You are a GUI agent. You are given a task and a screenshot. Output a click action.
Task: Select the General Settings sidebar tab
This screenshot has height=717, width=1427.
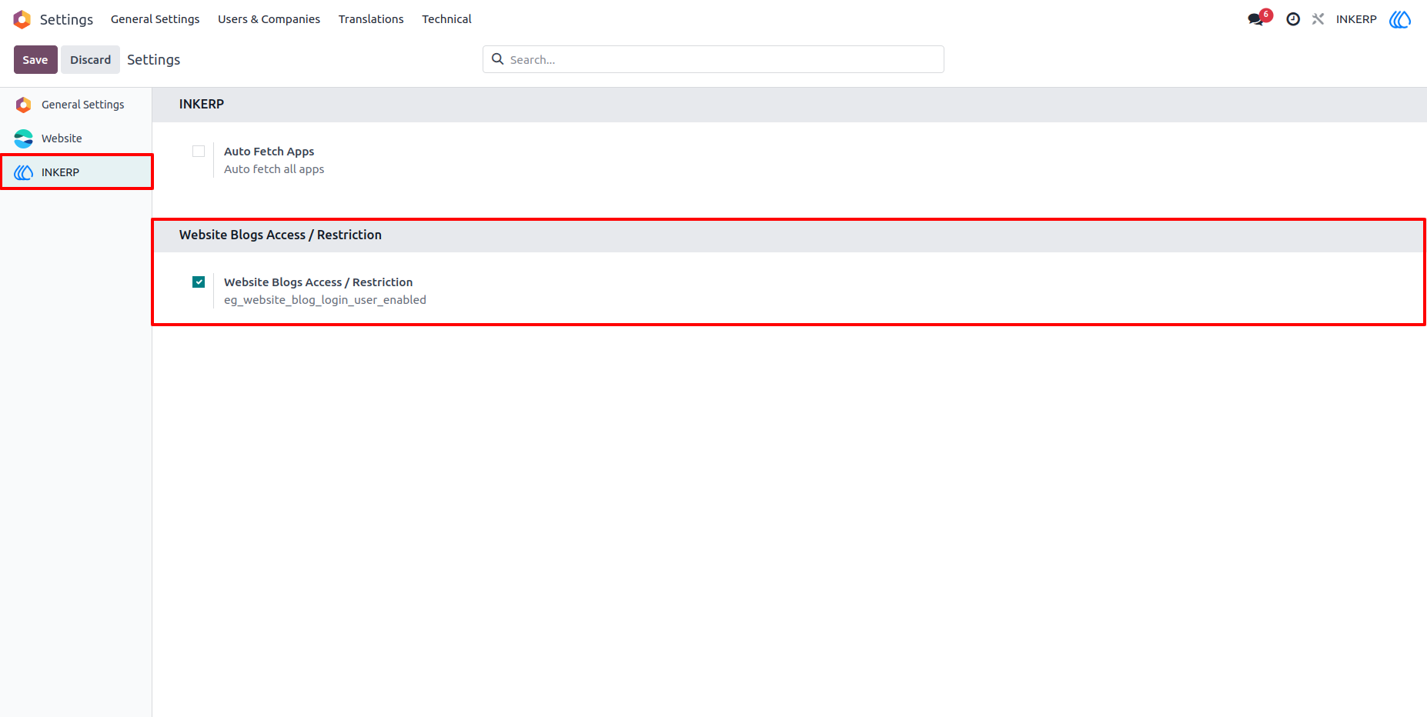tap(75, 105)
